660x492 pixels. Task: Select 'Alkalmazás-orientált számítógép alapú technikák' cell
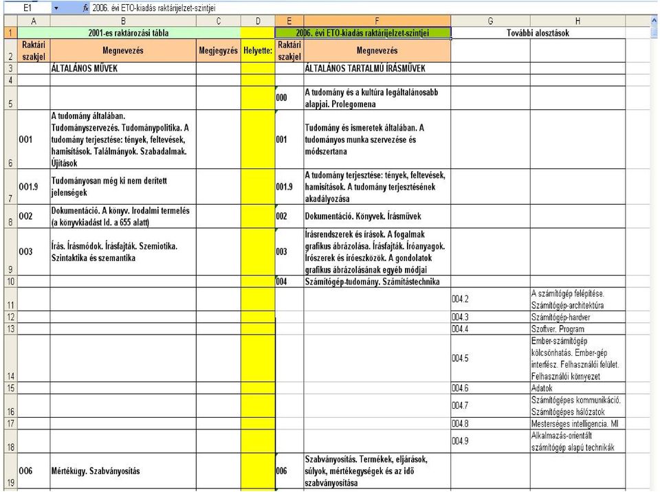[577, 441]
